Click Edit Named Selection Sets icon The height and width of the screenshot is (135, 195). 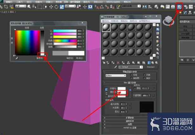(118, 7)
